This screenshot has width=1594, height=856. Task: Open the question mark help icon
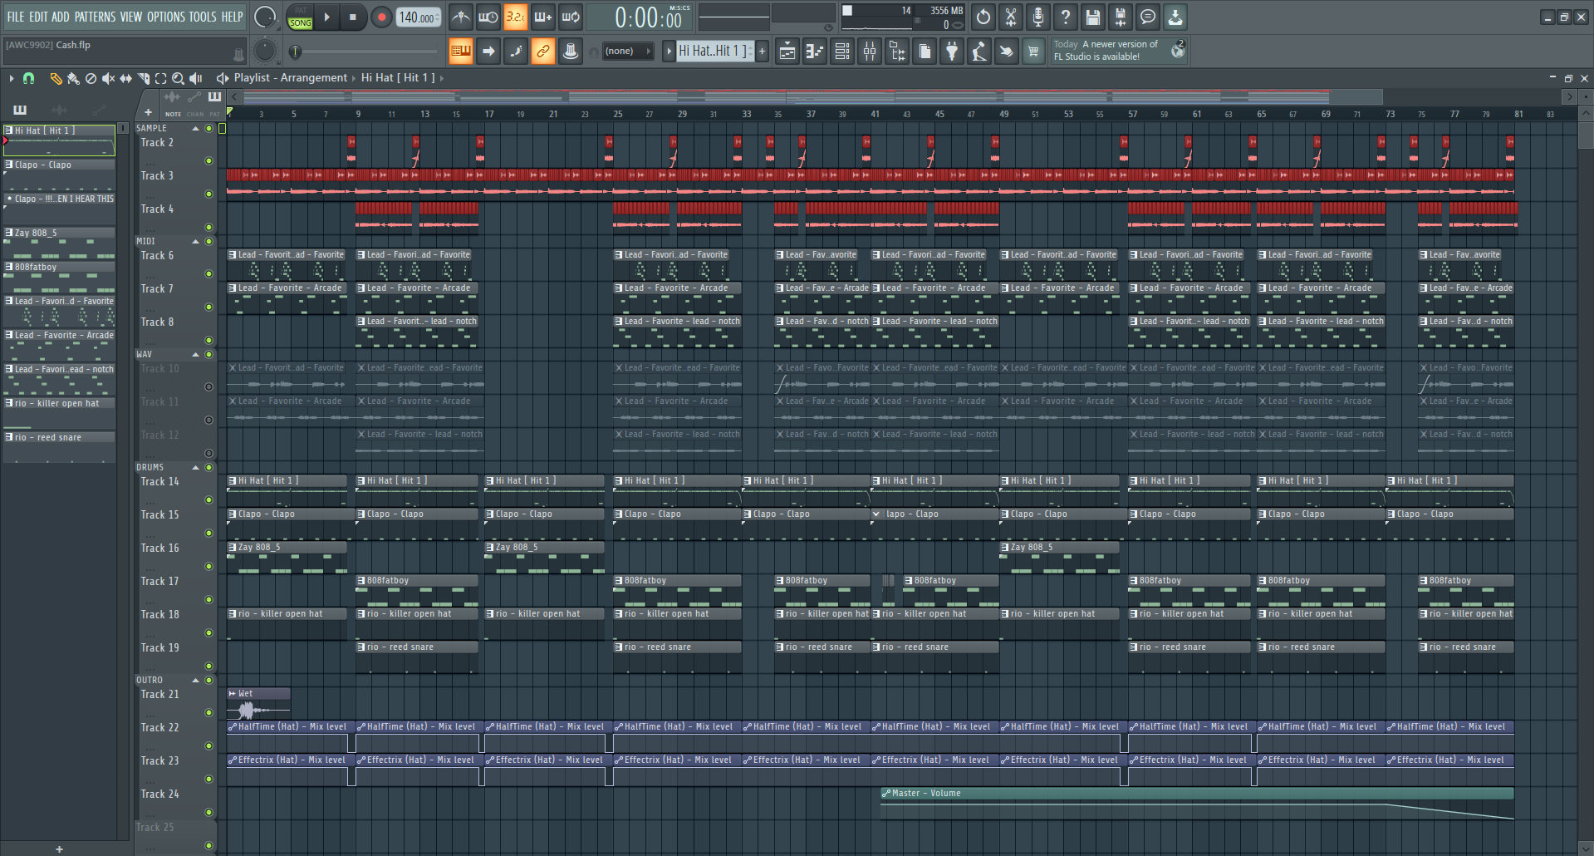tap(1066, 17)
